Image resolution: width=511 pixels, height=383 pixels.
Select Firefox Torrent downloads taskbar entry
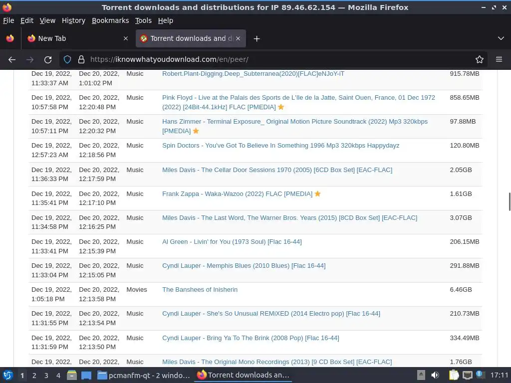tap(243, 375)
